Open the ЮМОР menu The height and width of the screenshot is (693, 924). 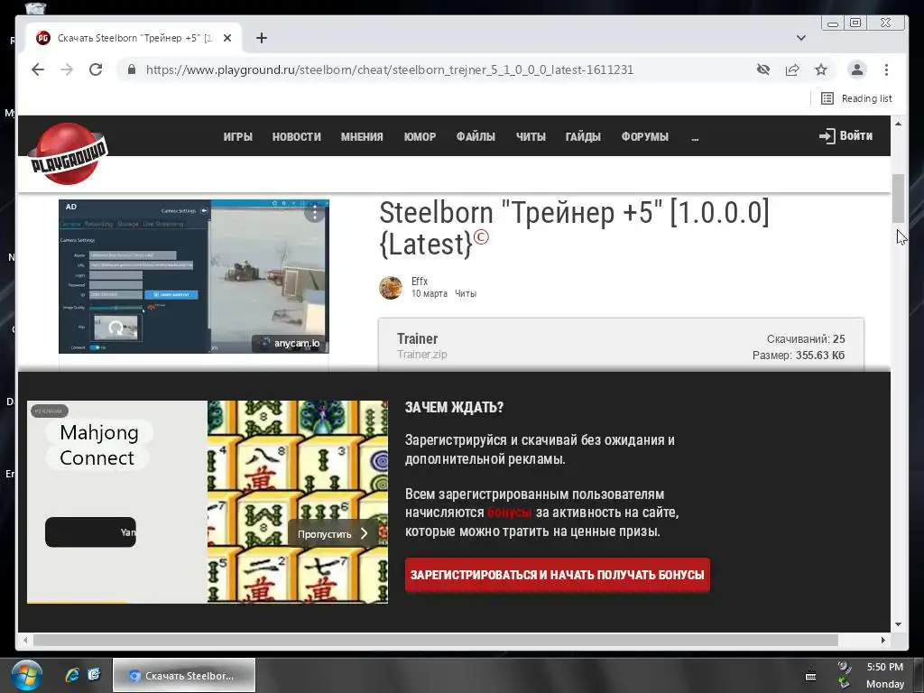coord(420,137)
